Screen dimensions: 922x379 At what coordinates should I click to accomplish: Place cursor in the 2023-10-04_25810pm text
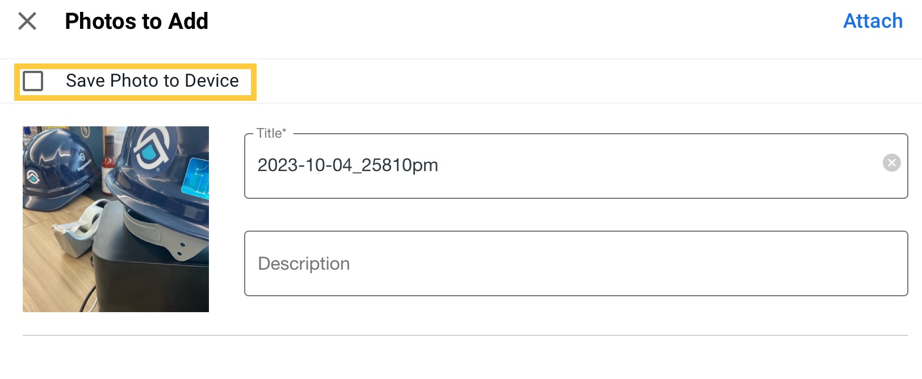click(x=347, y=165)
